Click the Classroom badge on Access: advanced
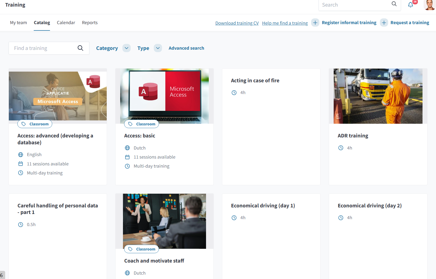This screenshot has height=279, width=436. pos(35,124)
